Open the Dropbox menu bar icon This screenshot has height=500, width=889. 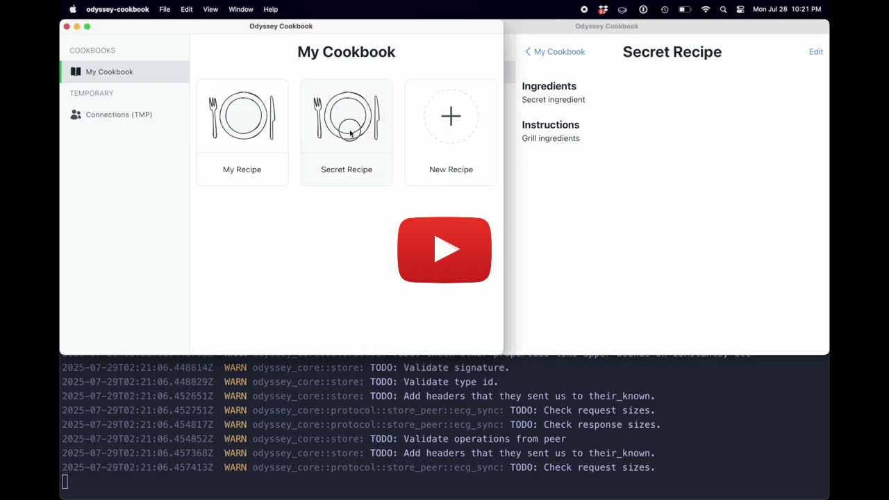(603, 10)
